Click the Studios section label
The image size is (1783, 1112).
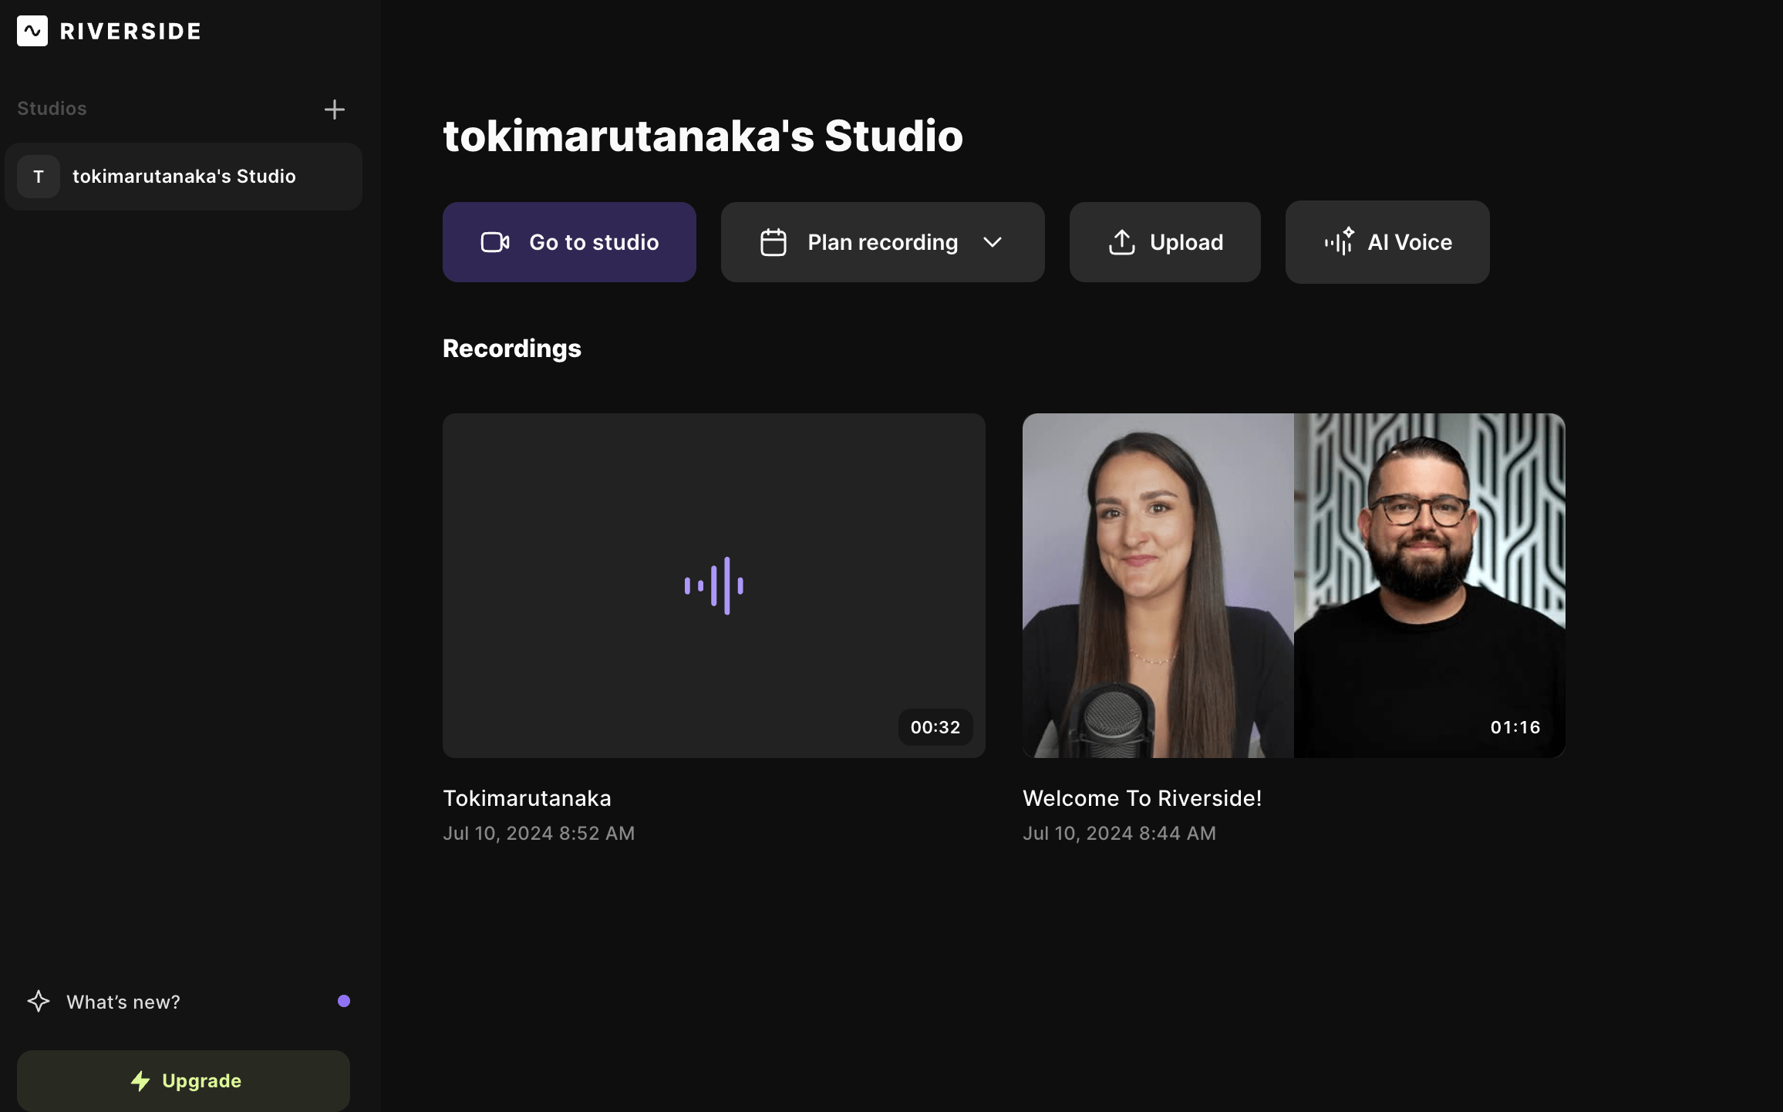click(x=52, y=109)
